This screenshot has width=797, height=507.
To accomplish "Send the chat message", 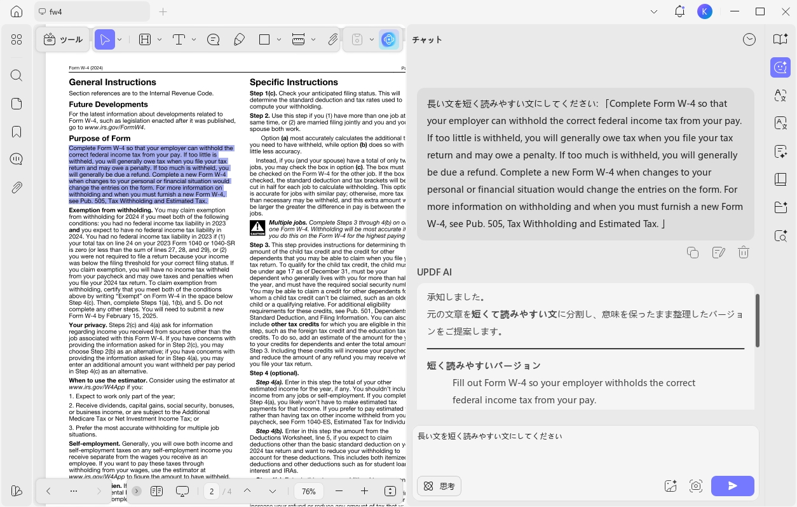I will click(x=733, y=486).
